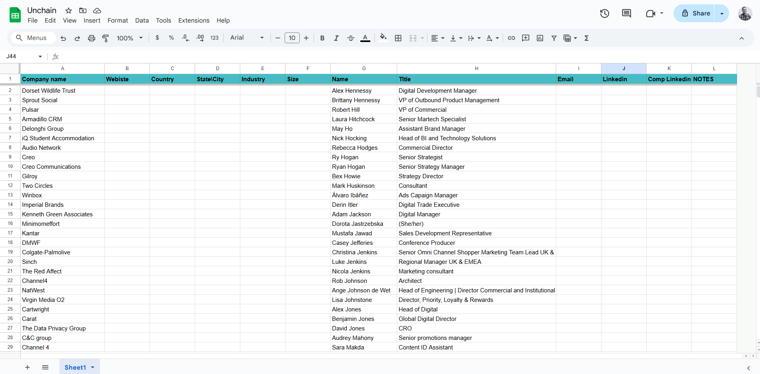Screen dimensions: 760x374
Task: Expand the Share options arrow
Action: pos(722,13)
